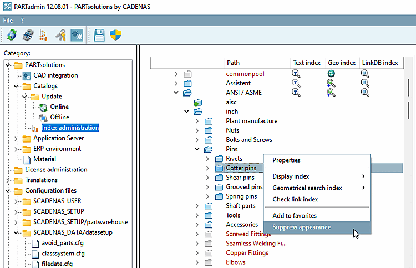Click the Geo index column header
This screenshot has width=416, height=268.
click(x=342, y=63)
